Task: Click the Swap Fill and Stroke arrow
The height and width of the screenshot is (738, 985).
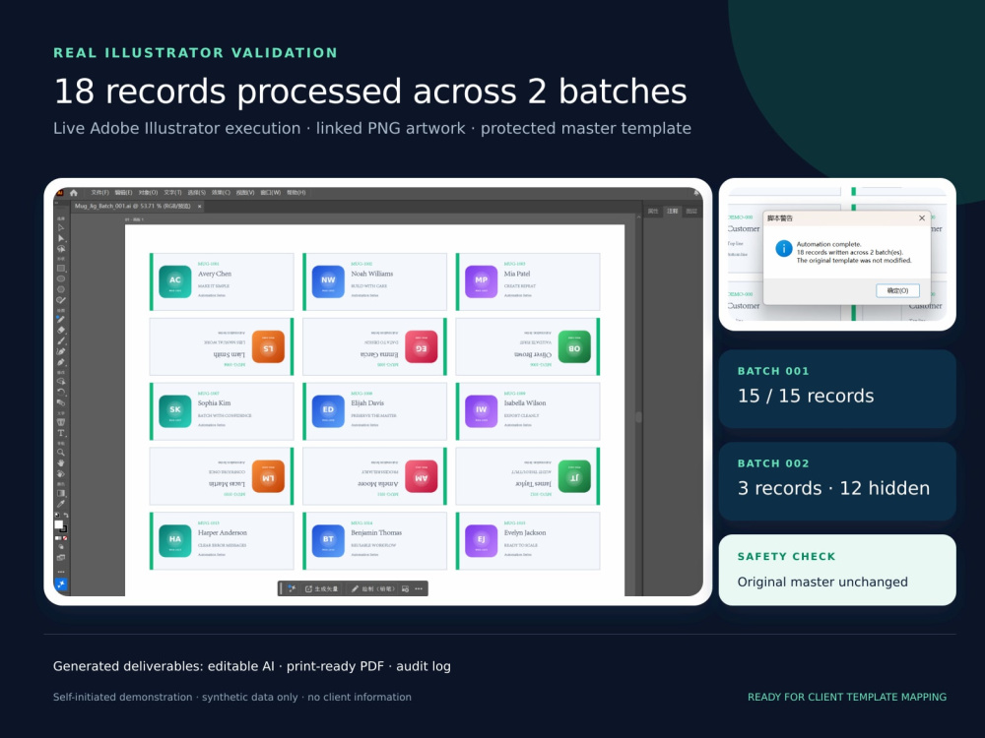Action: coord(65,515)
